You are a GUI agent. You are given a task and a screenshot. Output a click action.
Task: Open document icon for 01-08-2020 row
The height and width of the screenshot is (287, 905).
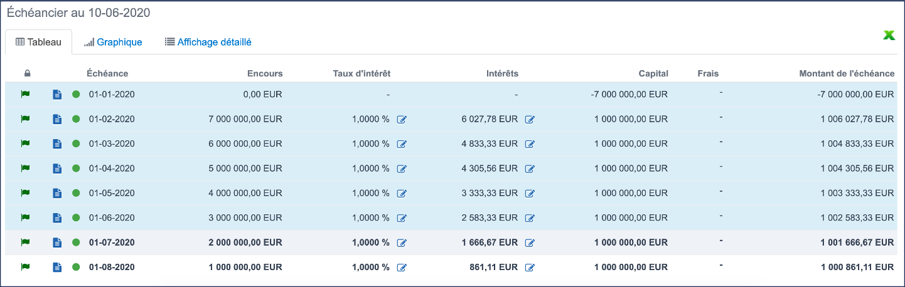point(57,268)
